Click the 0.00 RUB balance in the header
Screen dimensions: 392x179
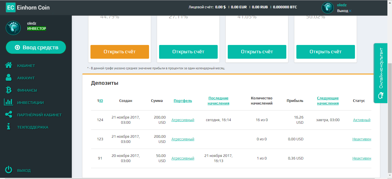(260, 7)
